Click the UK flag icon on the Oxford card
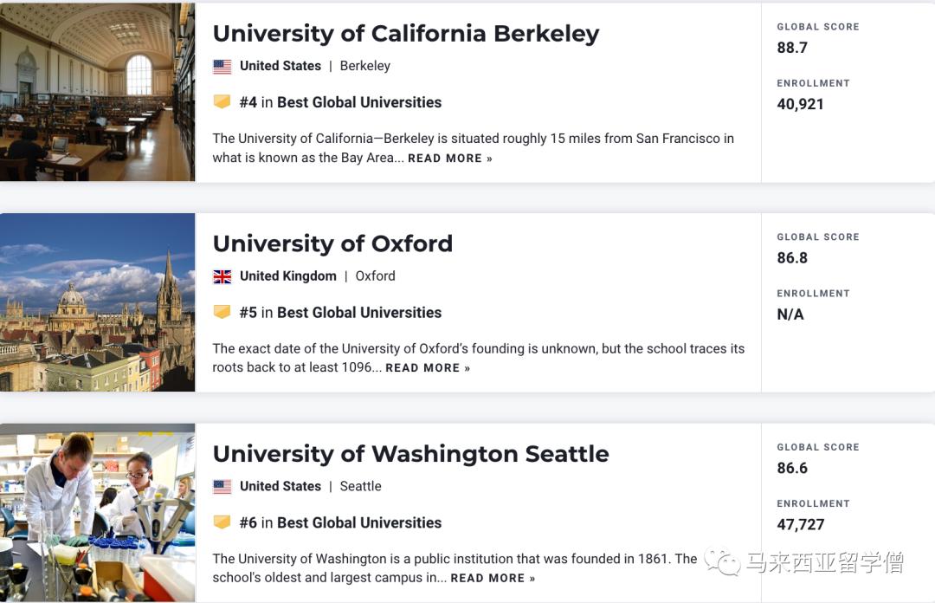935x603 pixels. click(x=222, y=276)
